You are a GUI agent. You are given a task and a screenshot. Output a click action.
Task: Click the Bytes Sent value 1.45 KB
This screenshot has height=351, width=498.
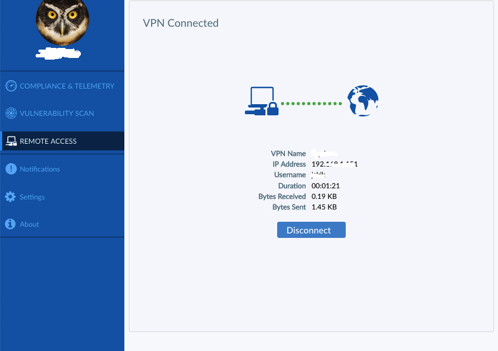pos(324,207)
